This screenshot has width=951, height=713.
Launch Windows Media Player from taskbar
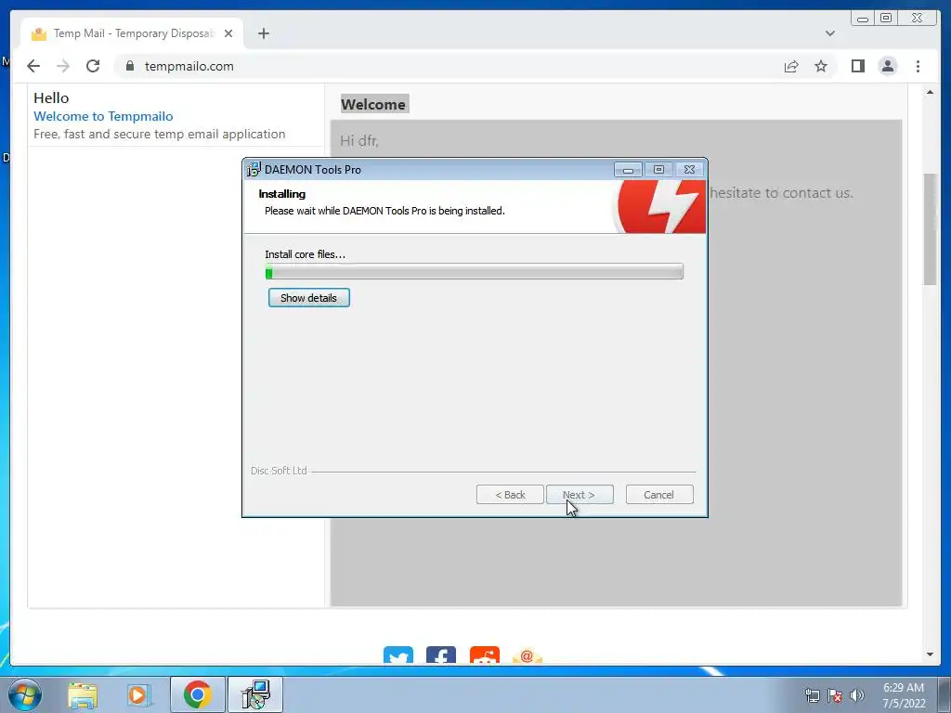[x=139, y=695]
